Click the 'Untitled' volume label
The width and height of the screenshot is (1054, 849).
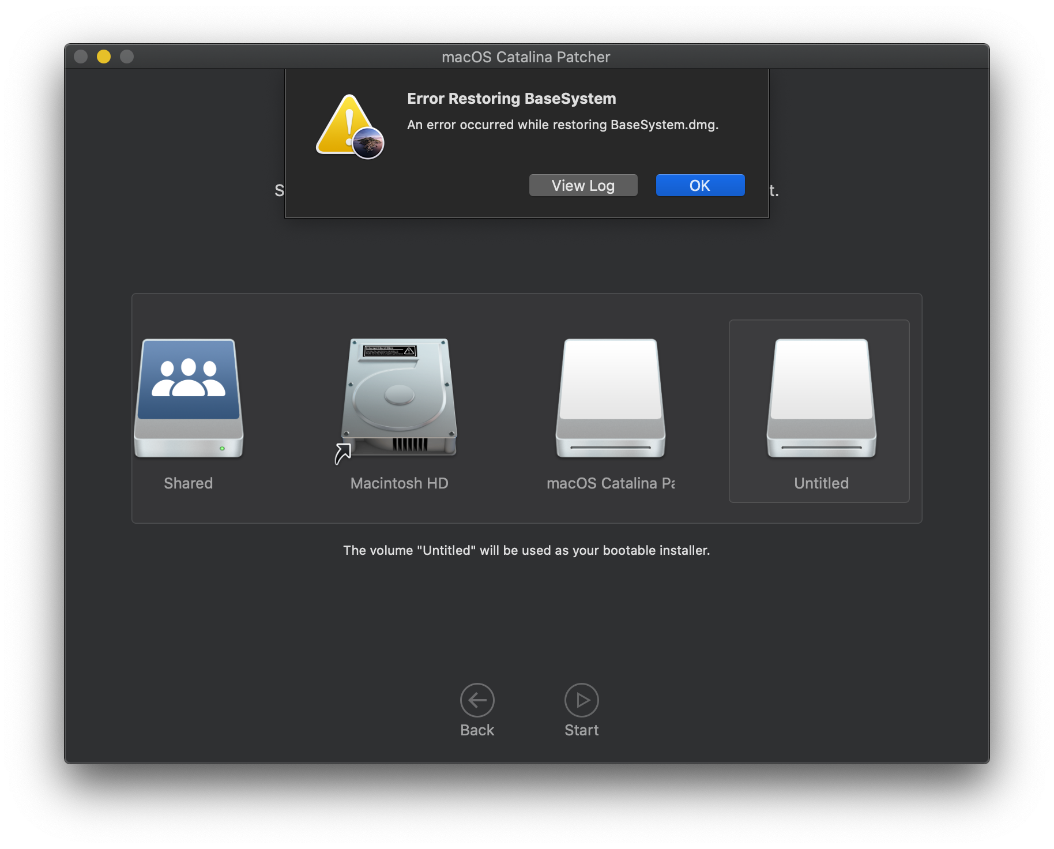(x=821, y=483)
